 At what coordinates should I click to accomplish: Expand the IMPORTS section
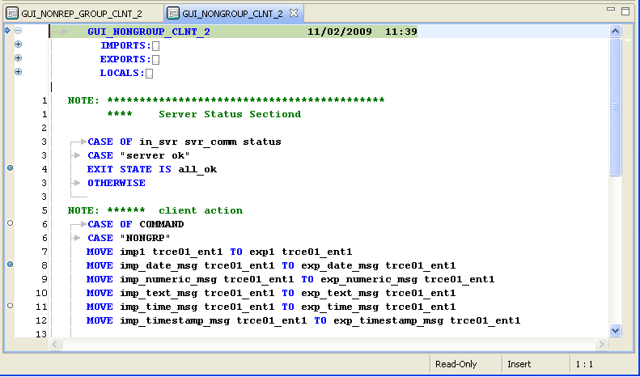[x=18, y=44]
